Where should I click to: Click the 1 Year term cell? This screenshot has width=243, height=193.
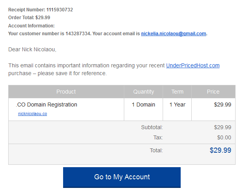tap(177, 105)
